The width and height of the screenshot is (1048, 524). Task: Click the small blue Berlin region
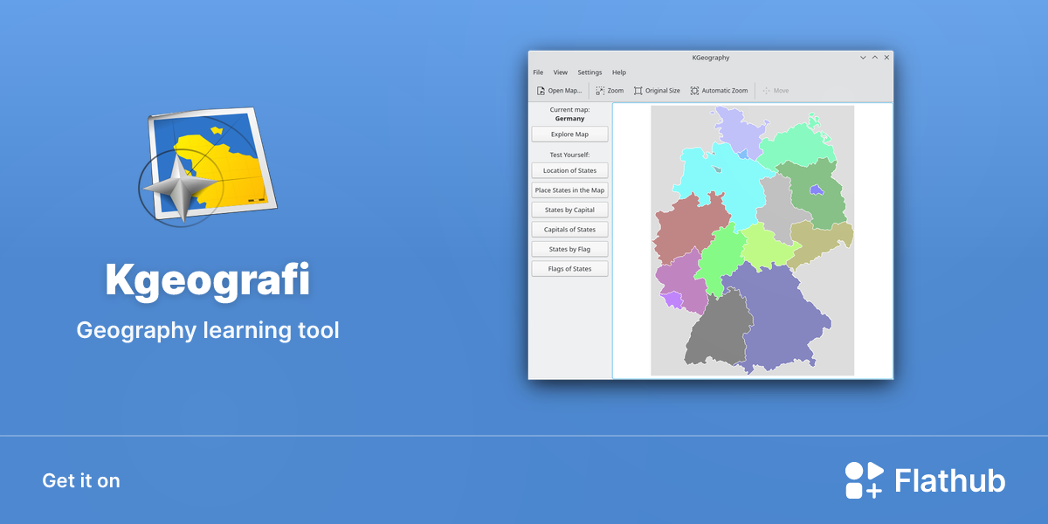point(817,190)
